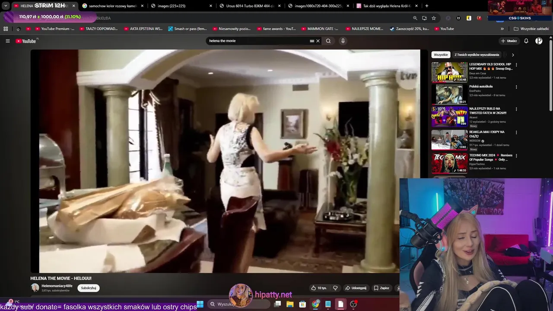Open REAKCJA MAI I EKIPY NA CIĄŻĘ thumbnail
The width and height of the screenshot is (553, 311).
pos(449,140)
